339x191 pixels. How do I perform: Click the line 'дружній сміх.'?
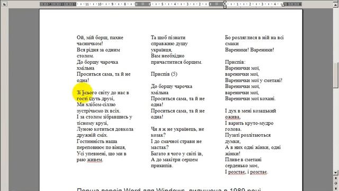tap(92, 135)
